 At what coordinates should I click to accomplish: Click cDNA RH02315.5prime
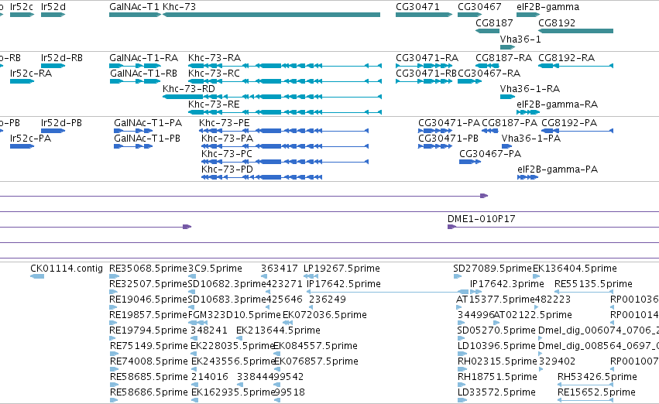tap(462, 369)
